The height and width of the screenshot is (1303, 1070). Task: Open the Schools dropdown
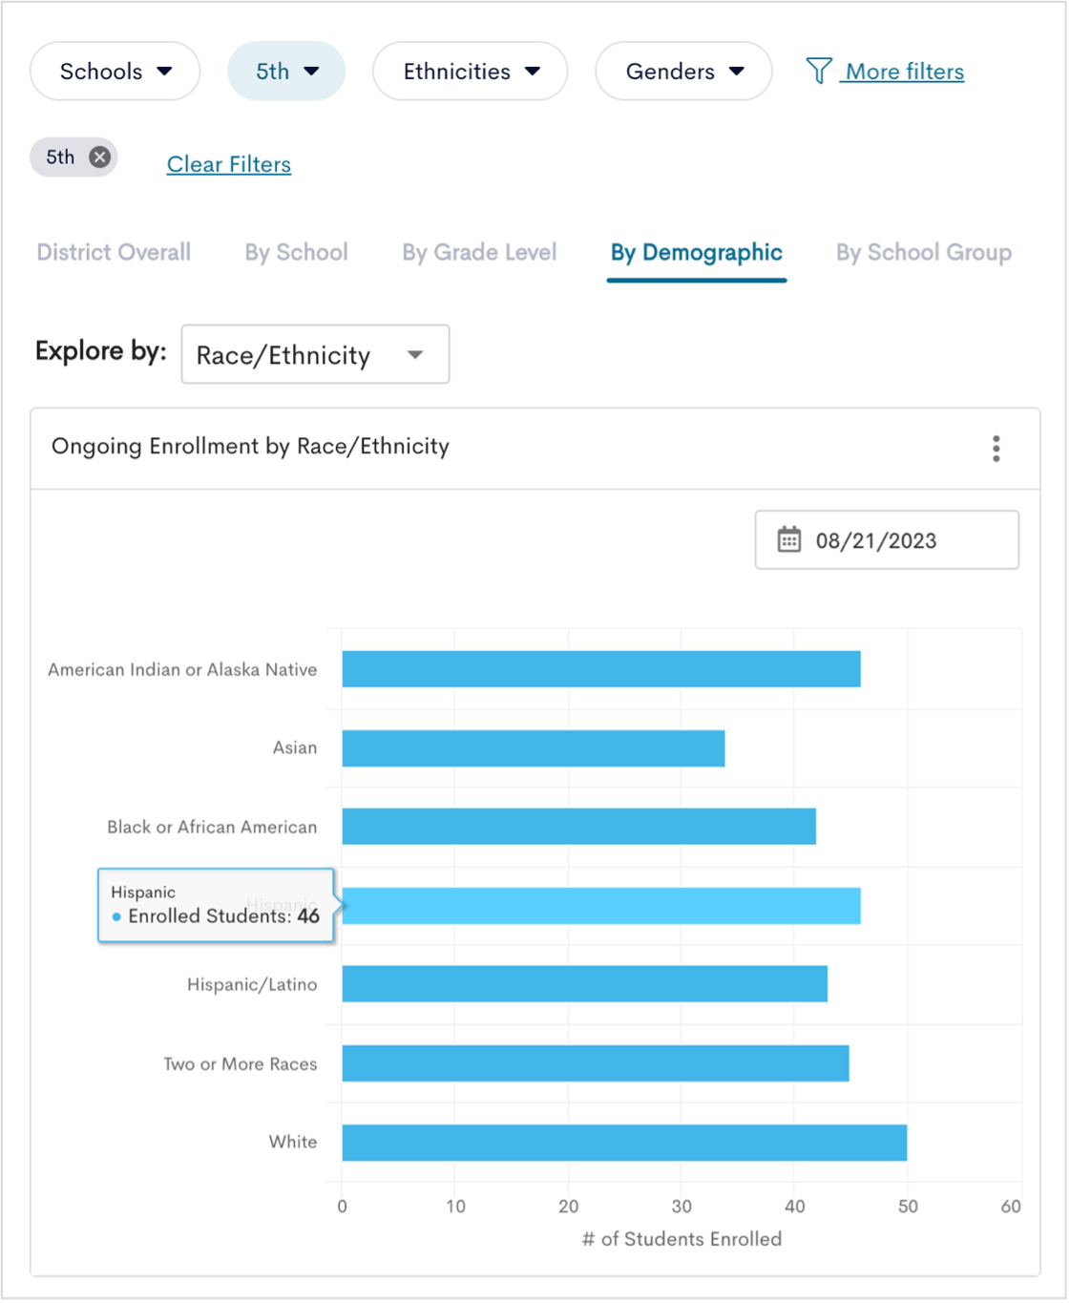point(115,70)
